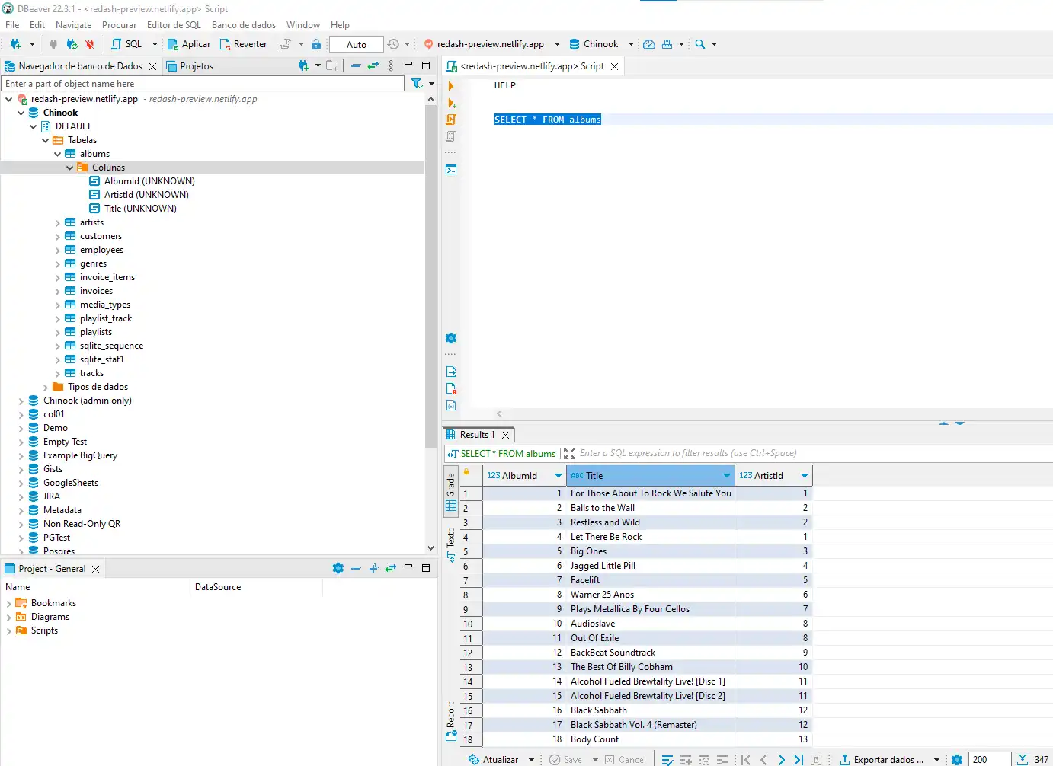Open the Window menu
This screenshot has height=766, width=1053.
303,25
